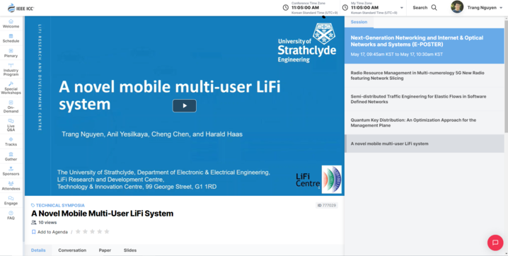
Task: Click the search magnifier icon
Action: click(x=434, y=8)
